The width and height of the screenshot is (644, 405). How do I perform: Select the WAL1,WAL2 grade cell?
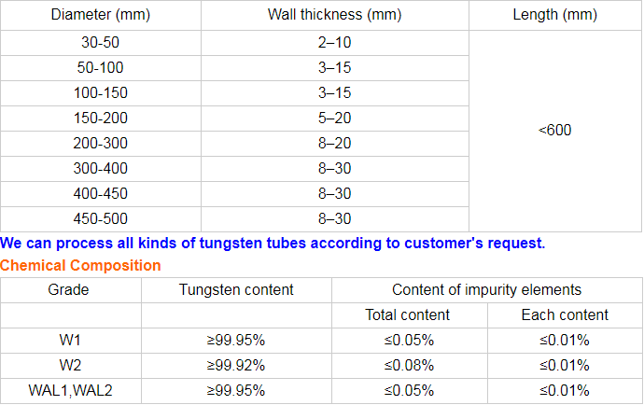coord(70,390)
